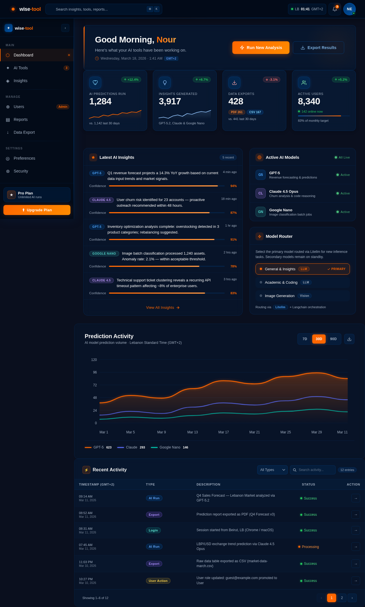Click the PDF 261 badge

click(237, 112)
